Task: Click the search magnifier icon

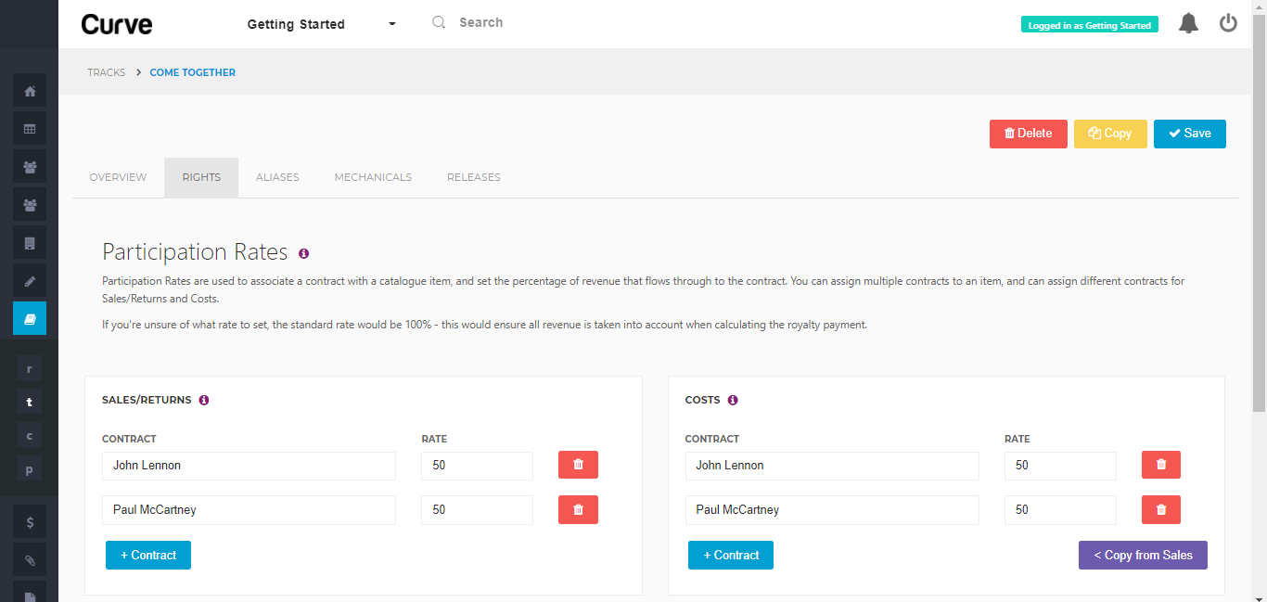Action: [438, 21]
